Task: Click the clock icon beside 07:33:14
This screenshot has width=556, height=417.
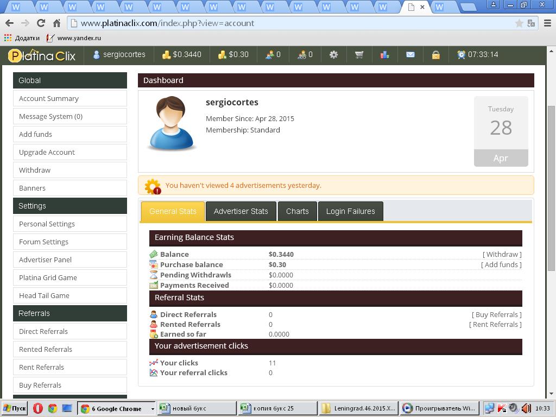Action: point(462,55)
